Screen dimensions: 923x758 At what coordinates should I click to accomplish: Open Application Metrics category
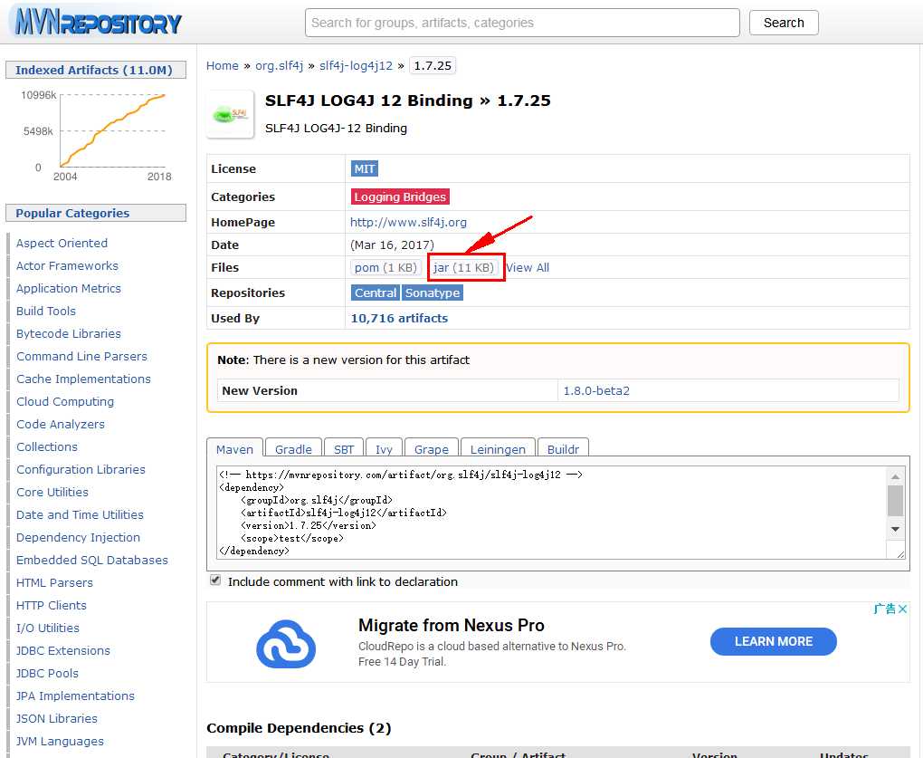click(68, 288)
